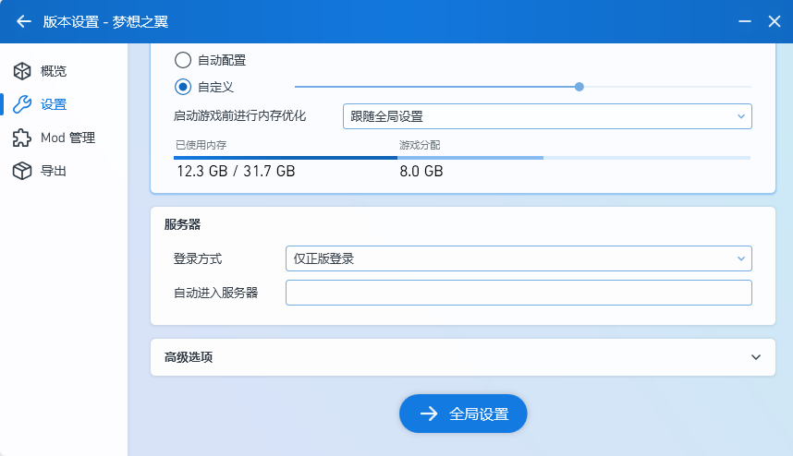Expand the 高级选项 section
Screen dimensions: 793x456
(x=755, y=357)
